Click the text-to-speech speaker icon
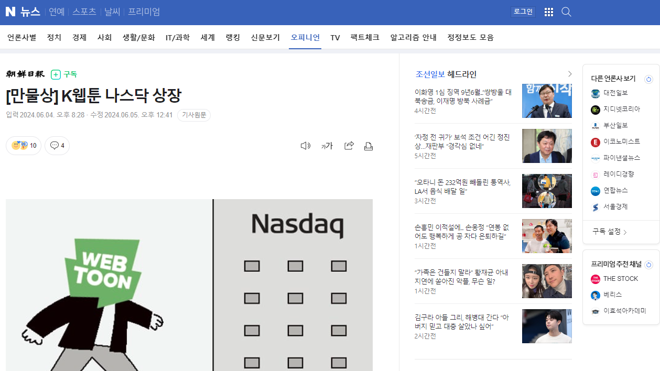 pyautogui.click(x=306, y=146)
